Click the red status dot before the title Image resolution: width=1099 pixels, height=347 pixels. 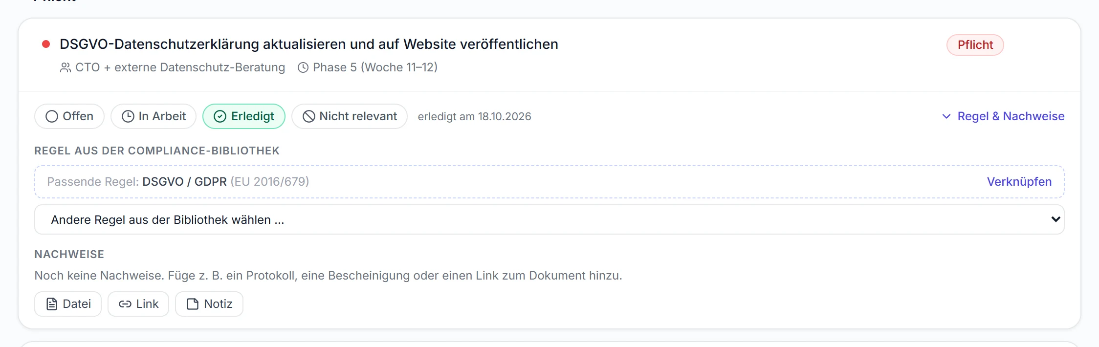click(46, 44)
